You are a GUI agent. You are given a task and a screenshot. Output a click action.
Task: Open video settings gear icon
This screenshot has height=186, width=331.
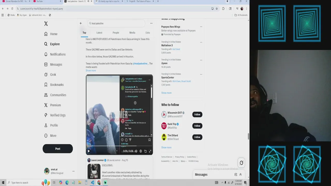pos(141,151)
